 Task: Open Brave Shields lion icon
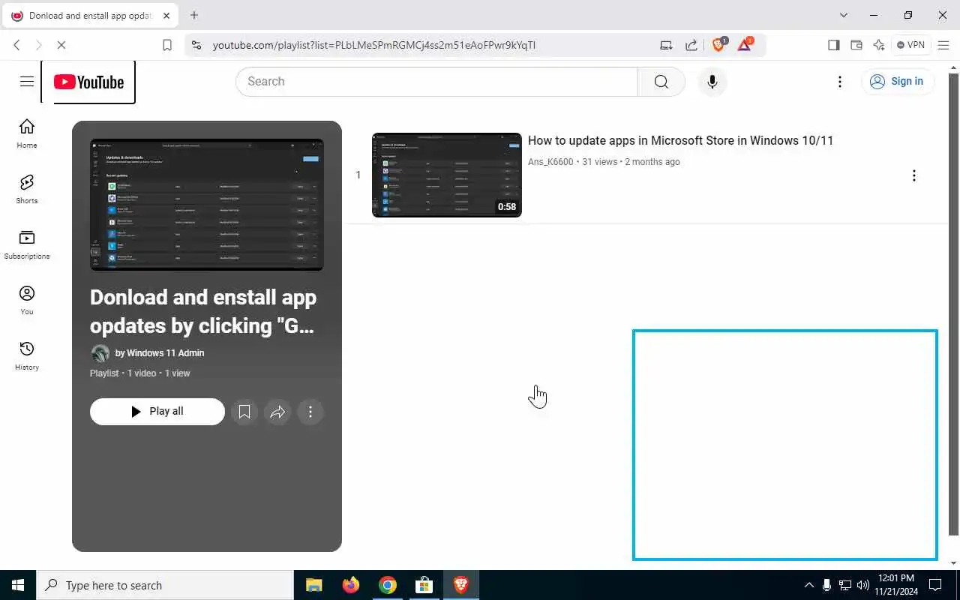pyautogui.click(x=718, y=44)
